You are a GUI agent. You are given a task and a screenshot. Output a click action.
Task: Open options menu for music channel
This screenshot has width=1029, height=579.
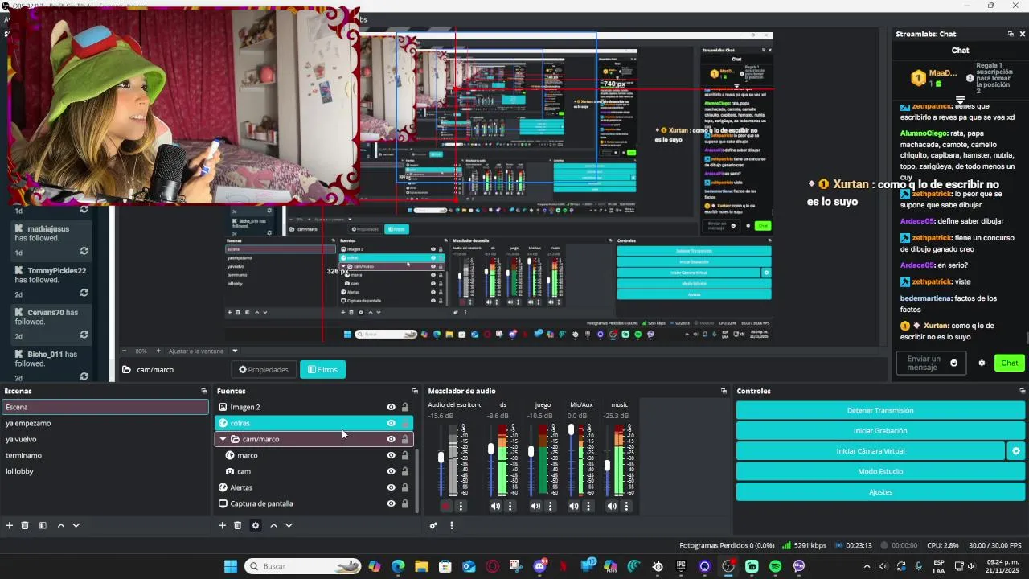click(x=626, y=506)
